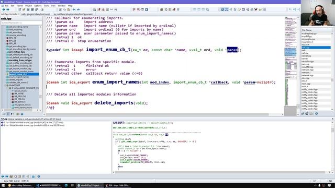Select enum_import_names in symbol list

19,77
